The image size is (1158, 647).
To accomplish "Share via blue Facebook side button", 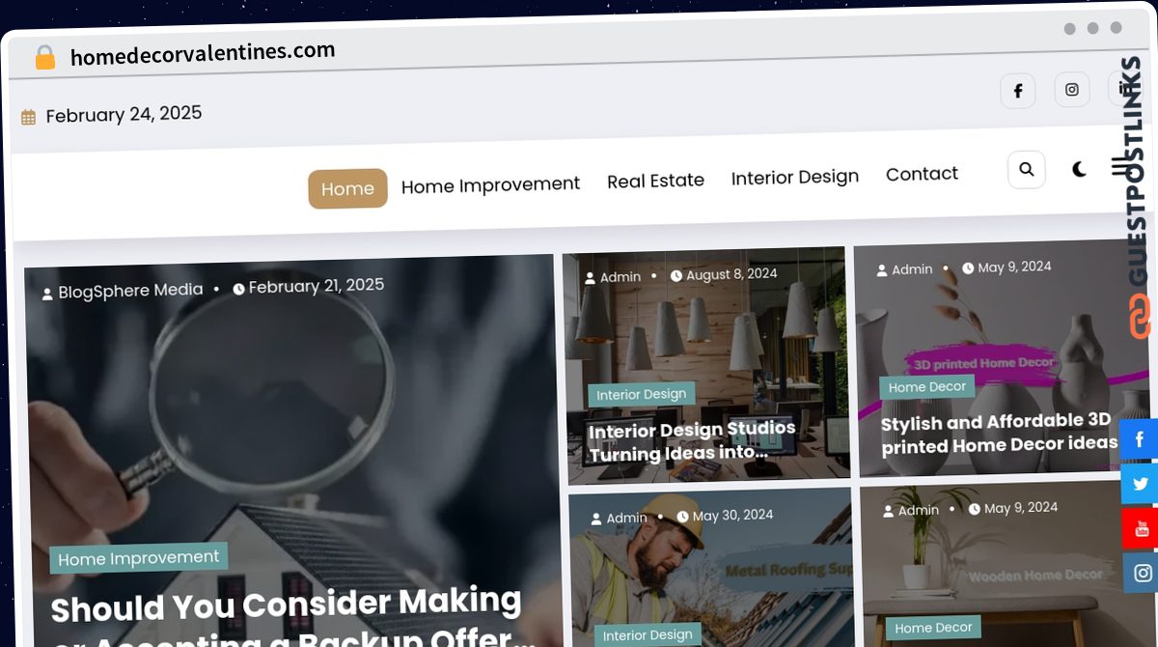I will pos(1140,438).
